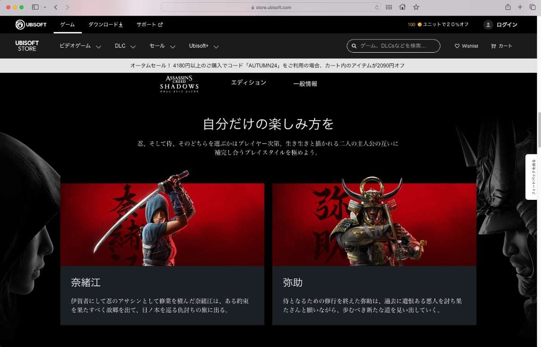The image size is (541, 347).
Task: Click the bookmark star icon
Action: 416,7
